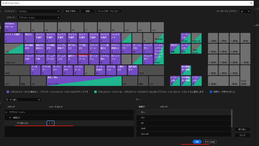The image size is (259, 146).
Task: Clear the search field with the x icon
Action: pos(39,100)
